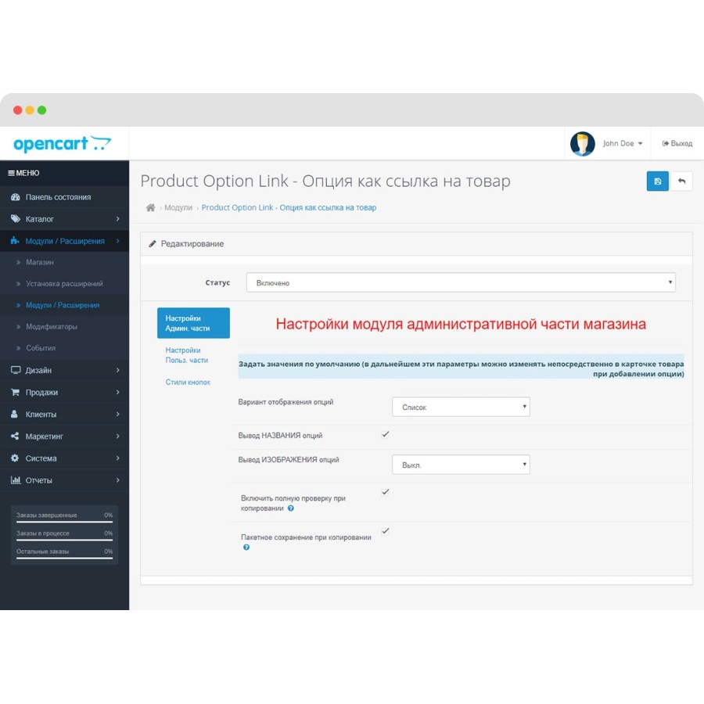Click Модули breadcrumb link
Viewport: 704px width, 704px height.
[x=178, y=207]
